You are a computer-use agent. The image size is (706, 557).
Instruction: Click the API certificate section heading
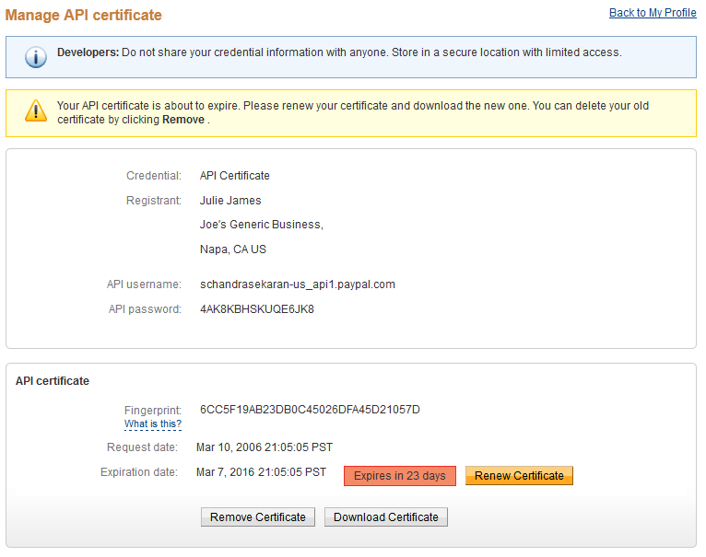(53, 380)
